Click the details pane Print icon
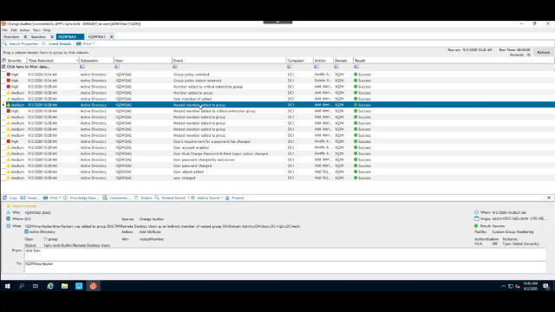This screenshot has width=555, height=312. (45, 198)
